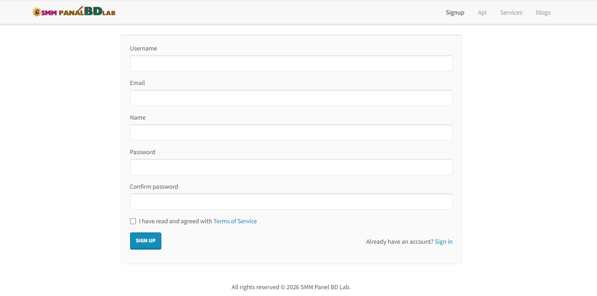Go to the Api nav item

(482, 12)
